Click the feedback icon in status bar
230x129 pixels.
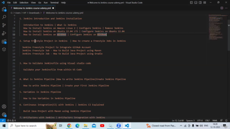click(x=221, y=120)
